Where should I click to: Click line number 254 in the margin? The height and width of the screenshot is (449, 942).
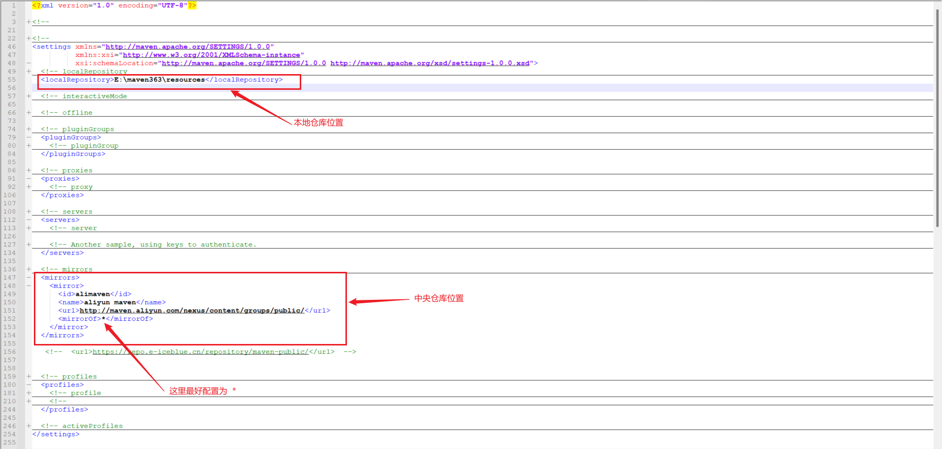[x=9, y=434]
